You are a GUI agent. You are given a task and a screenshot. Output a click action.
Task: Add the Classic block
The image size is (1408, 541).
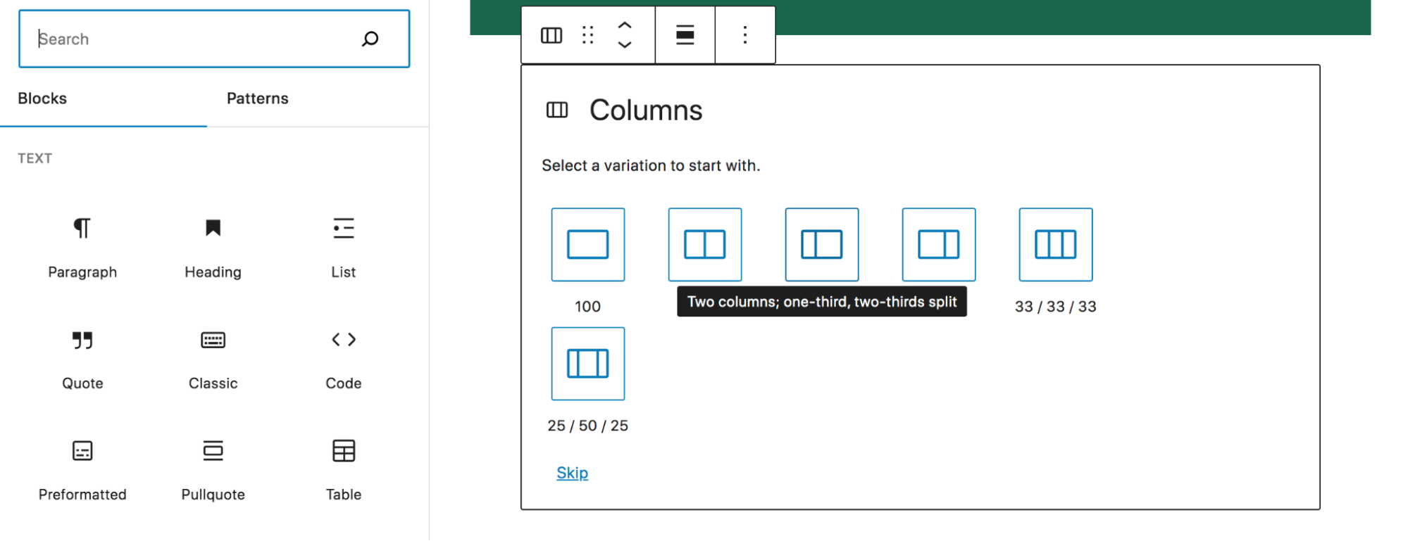pyautogui.click(x=213, y=357)
